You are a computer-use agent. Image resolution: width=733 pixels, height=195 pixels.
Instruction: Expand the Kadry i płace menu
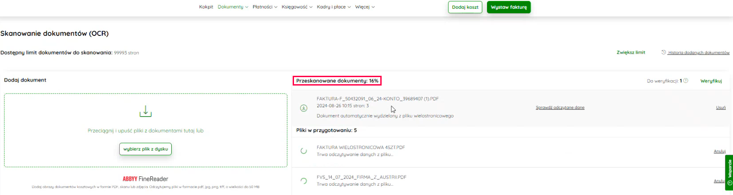(334, 7)
